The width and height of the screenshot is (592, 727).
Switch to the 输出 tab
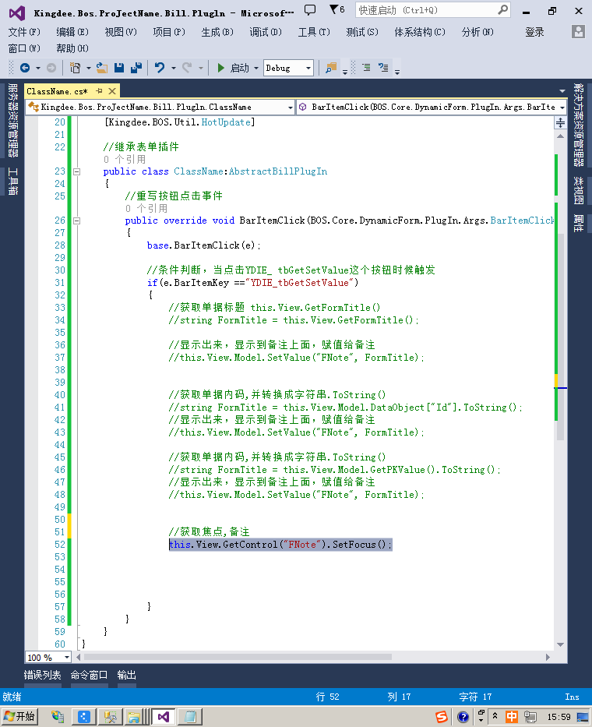click(x=126, y=675)
